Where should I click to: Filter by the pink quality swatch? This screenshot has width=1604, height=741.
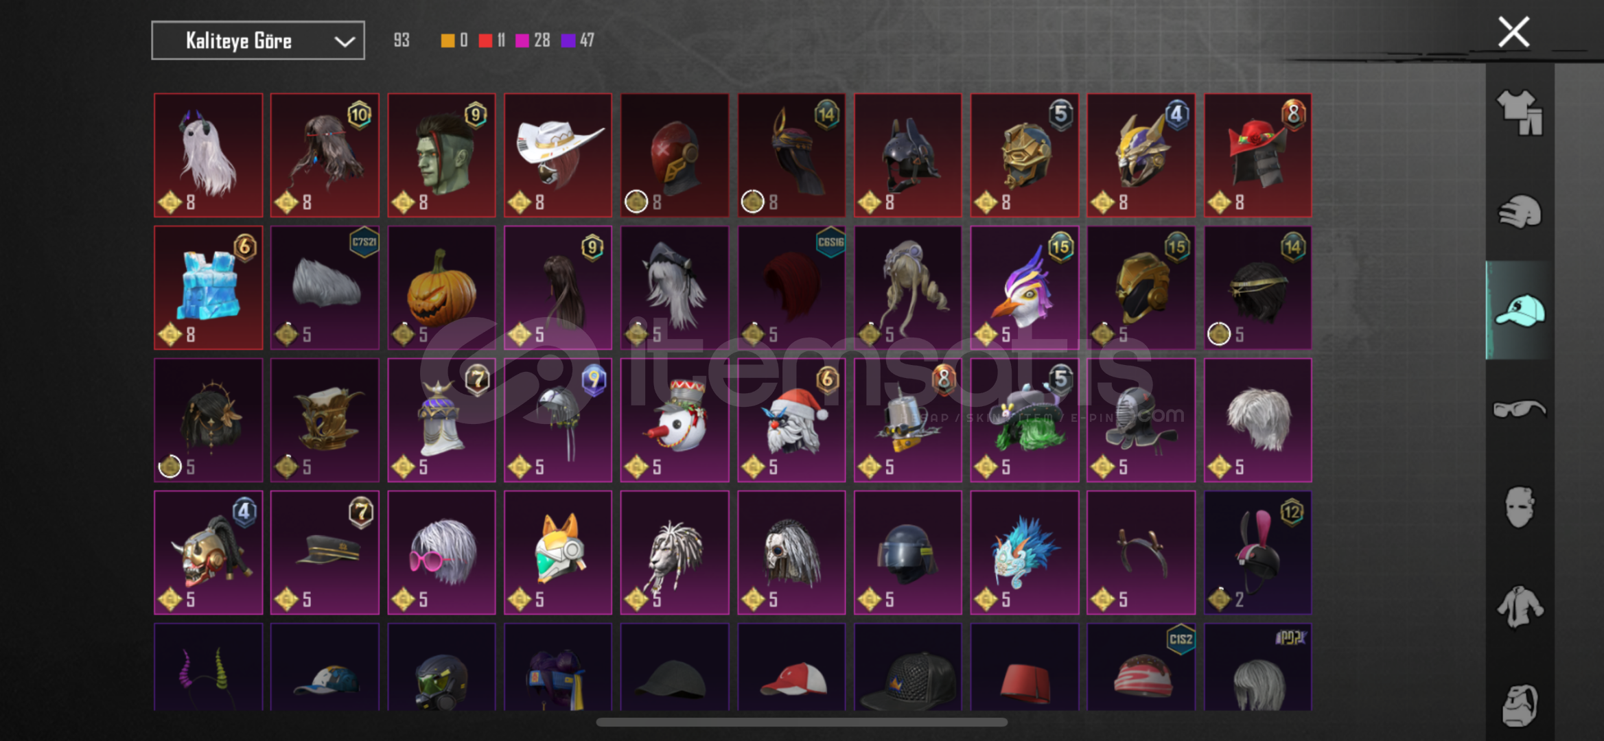pos(522,41)
